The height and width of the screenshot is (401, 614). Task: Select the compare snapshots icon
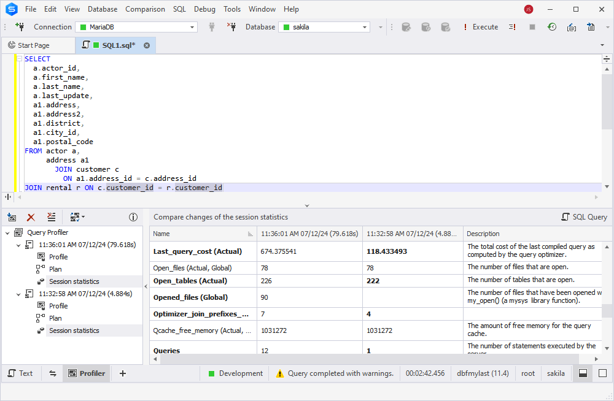[x=75, y=217]
